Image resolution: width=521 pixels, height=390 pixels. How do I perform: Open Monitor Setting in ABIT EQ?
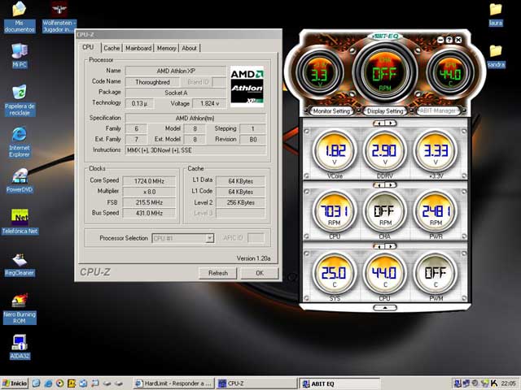pos(331,110)
